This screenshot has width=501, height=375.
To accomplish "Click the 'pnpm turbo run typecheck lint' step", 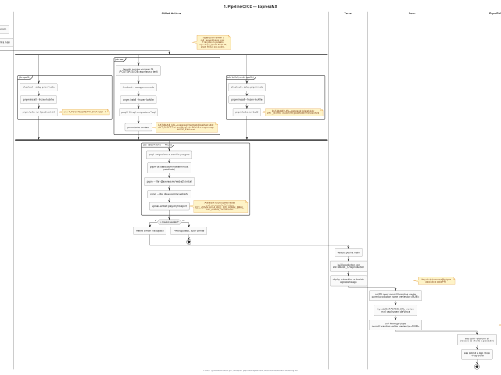I will click(38, 112).
